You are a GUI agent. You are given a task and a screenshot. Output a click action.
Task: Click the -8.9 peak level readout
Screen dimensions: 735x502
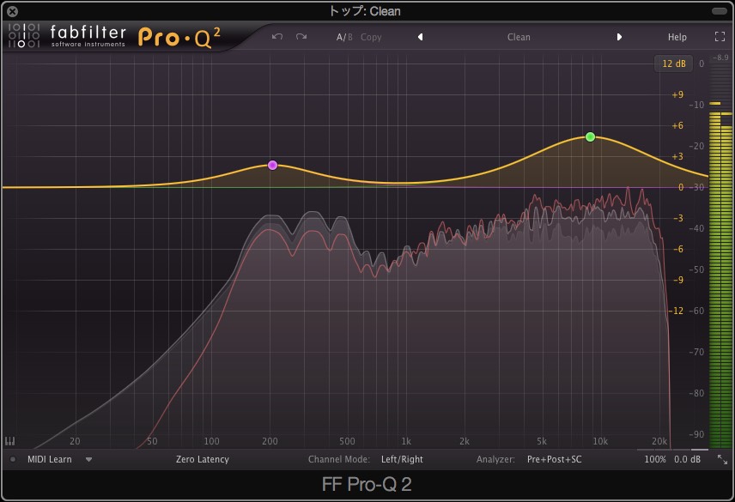click(720, 57)
